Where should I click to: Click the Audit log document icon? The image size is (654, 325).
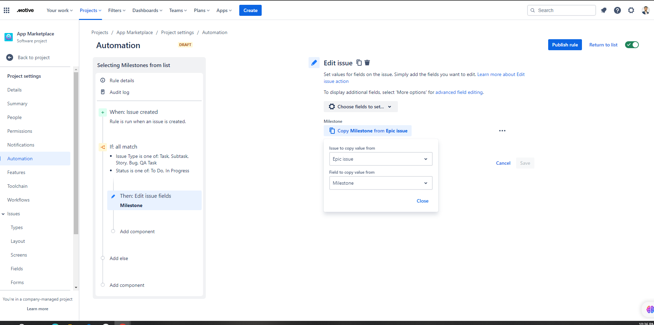click(103, 92)
